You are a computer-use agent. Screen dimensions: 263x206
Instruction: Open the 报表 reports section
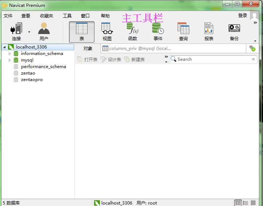[209, 32]
